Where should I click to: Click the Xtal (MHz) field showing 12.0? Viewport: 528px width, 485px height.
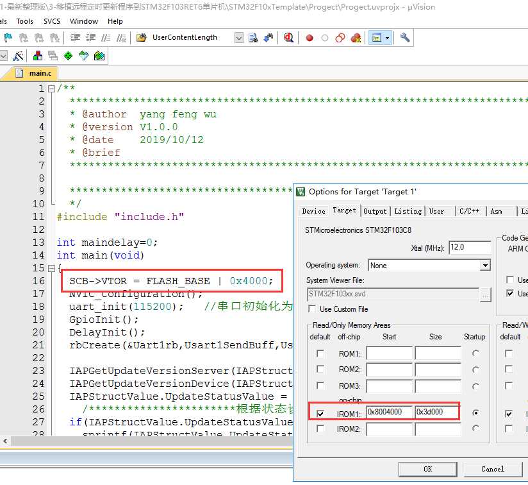pos(470,248)
